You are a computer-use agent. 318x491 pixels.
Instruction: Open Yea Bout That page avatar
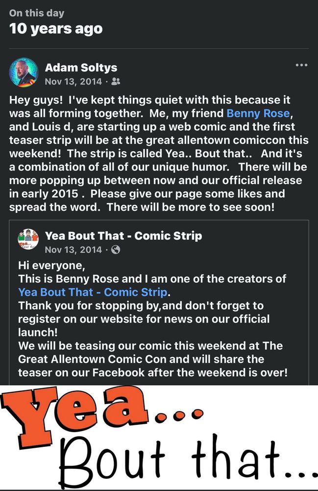pos(28,240)
